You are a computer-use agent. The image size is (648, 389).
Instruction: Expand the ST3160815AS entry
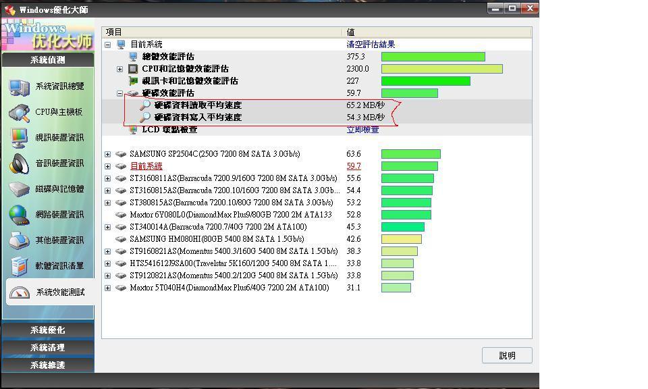click(x=108, y=190)
